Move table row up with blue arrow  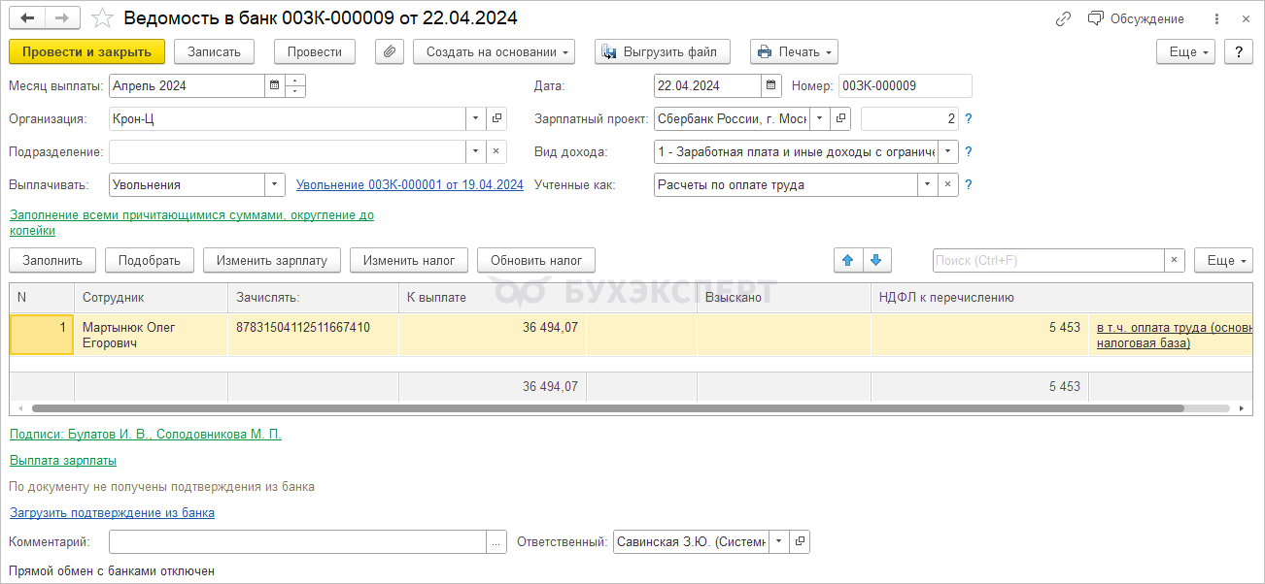pos(847,260)
